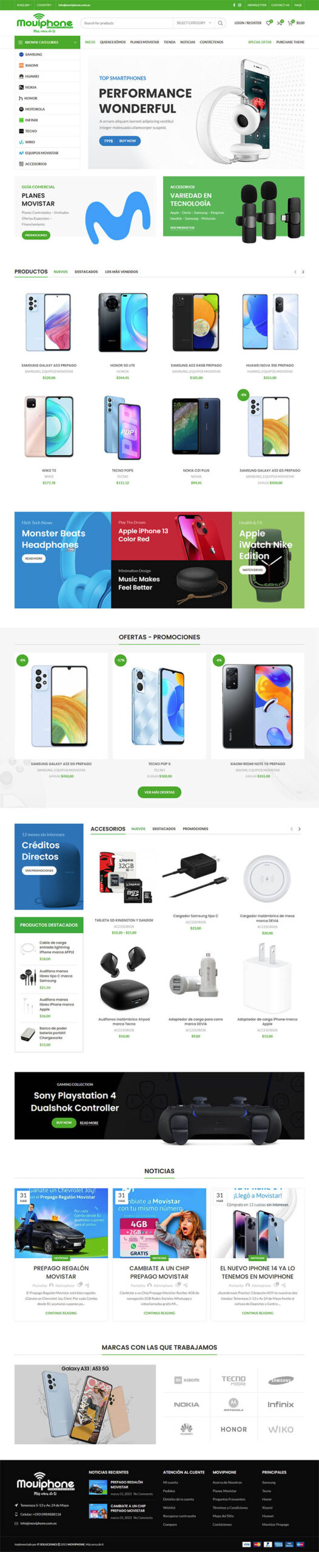Open the English language dropdown
The width and height of the screenshot is (319, 1552).
(x=24, y=5)
